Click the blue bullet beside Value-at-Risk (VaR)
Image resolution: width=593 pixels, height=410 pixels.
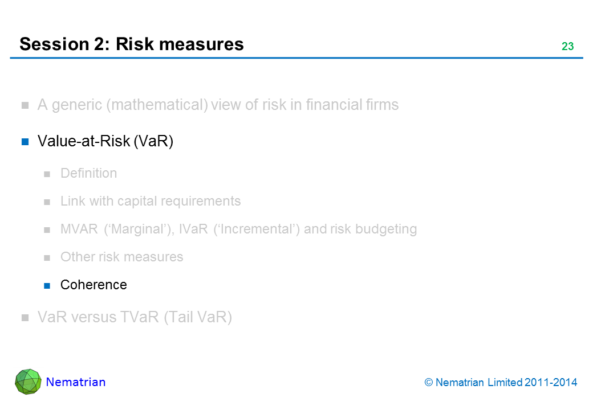tap(25, 142)
